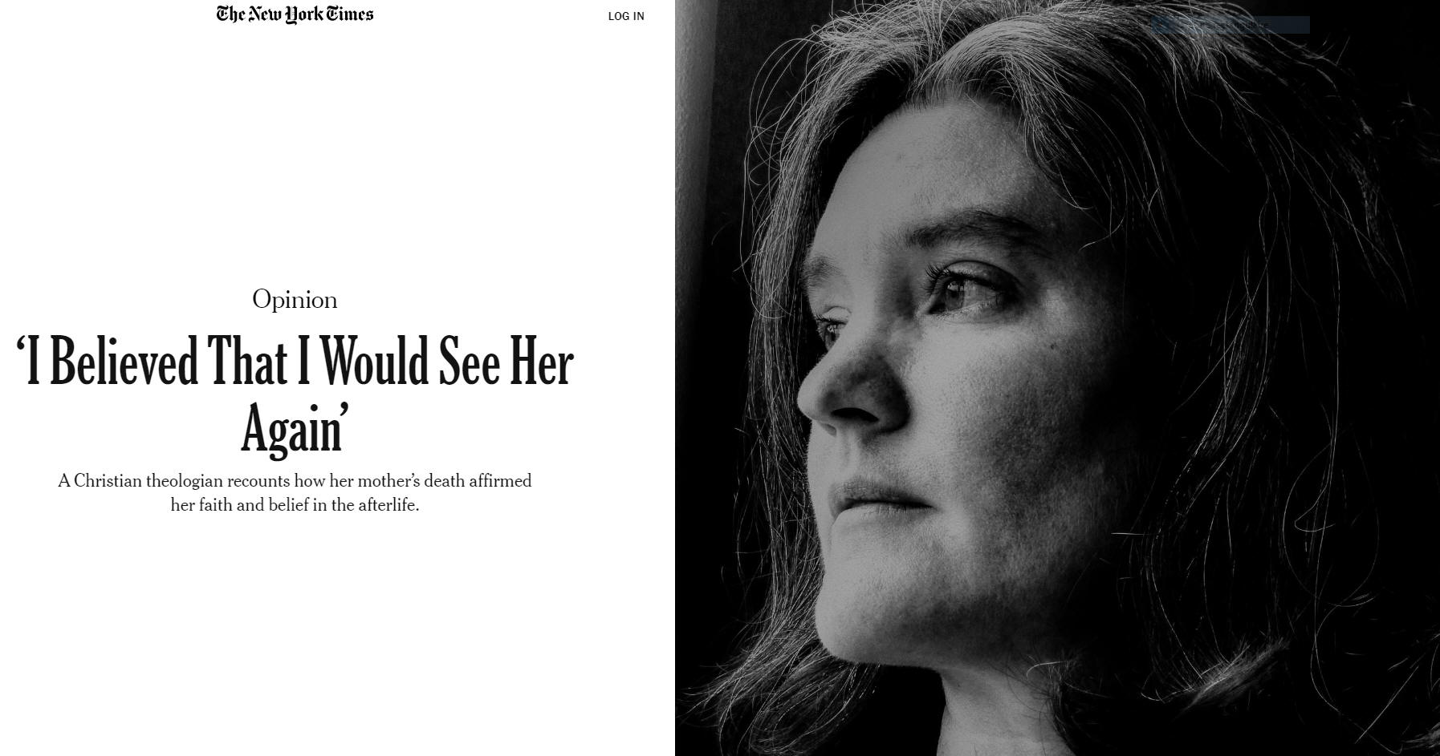
Task: Go to the Opinion section label
Action: (x=295, y=300)
